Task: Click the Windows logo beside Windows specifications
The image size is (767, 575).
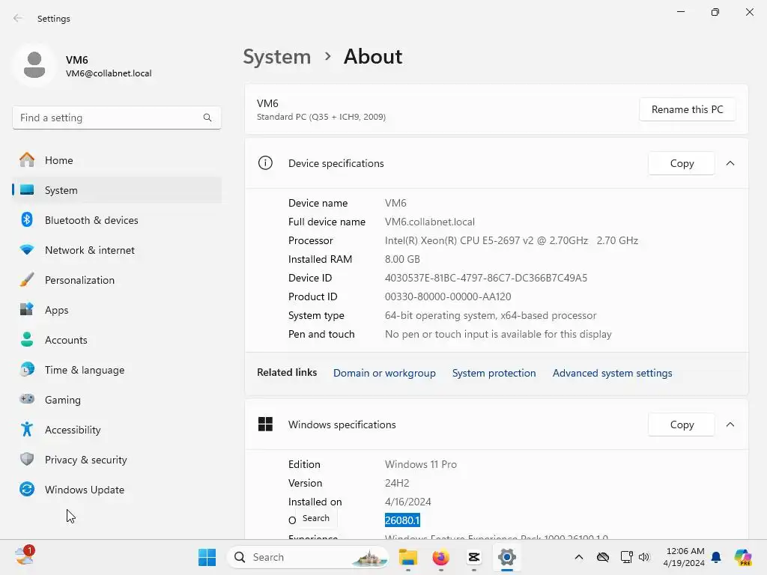Action: click(265, 425)
